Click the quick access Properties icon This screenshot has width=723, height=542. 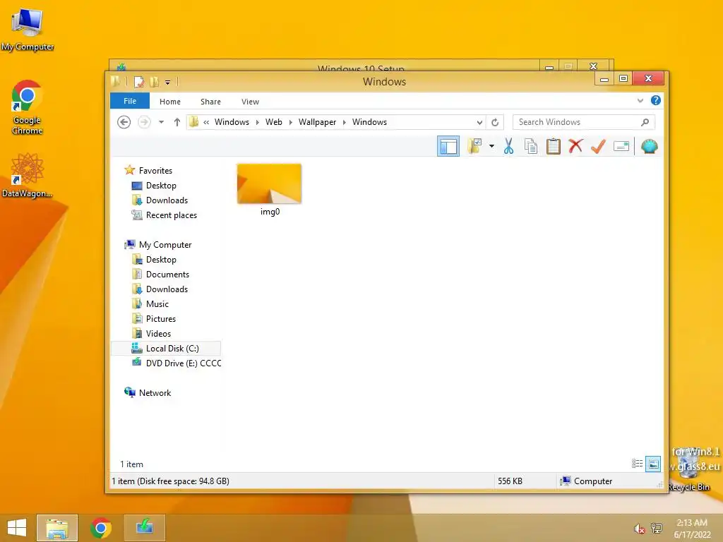point(139,82)
